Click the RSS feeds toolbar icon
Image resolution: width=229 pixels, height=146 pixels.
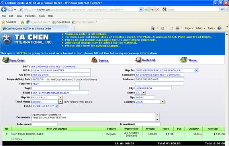(162, 28)
